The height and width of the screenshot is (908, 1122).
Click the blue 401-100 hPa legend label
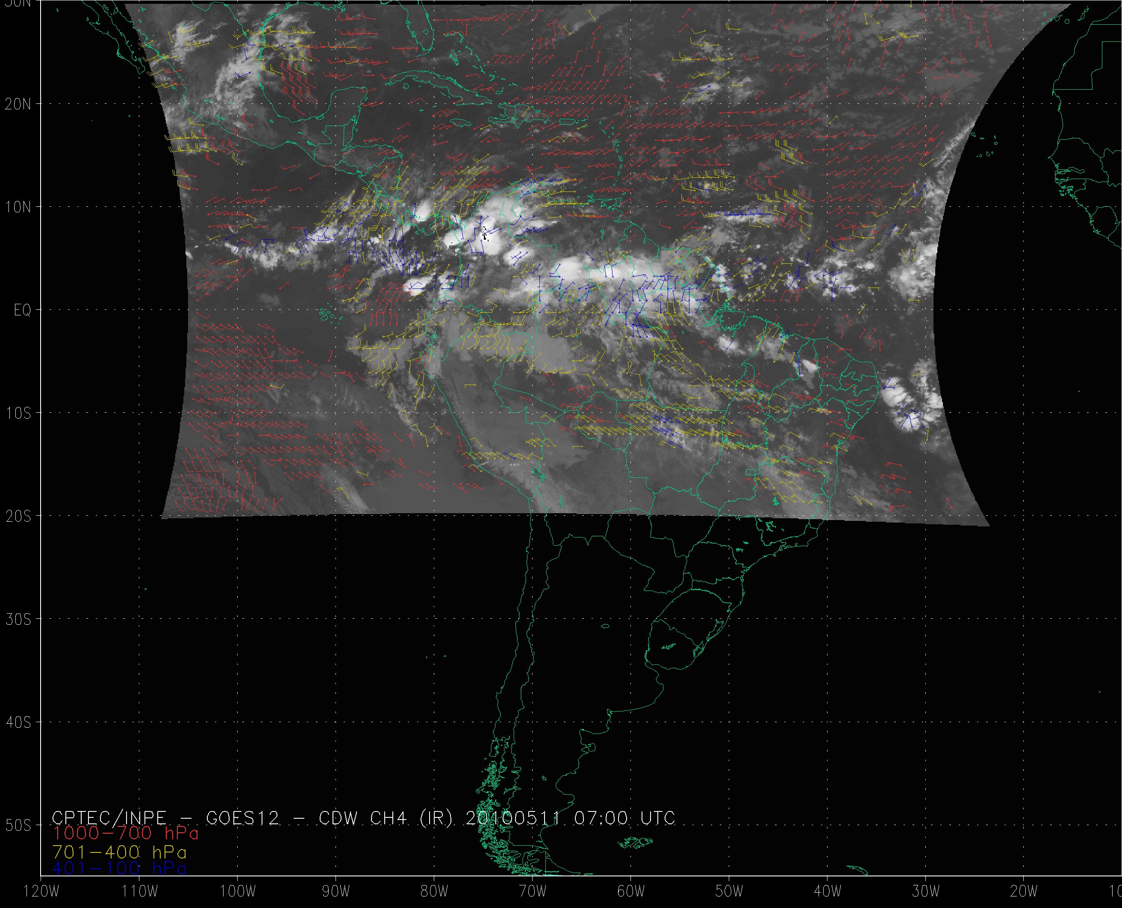[x=119, y=868]
